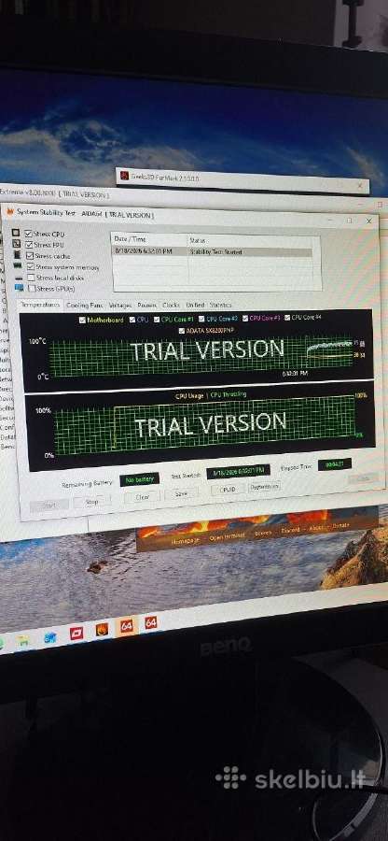Uncheck the Stress FPU checkbox

pyautogui.click(x=29, y=245)
